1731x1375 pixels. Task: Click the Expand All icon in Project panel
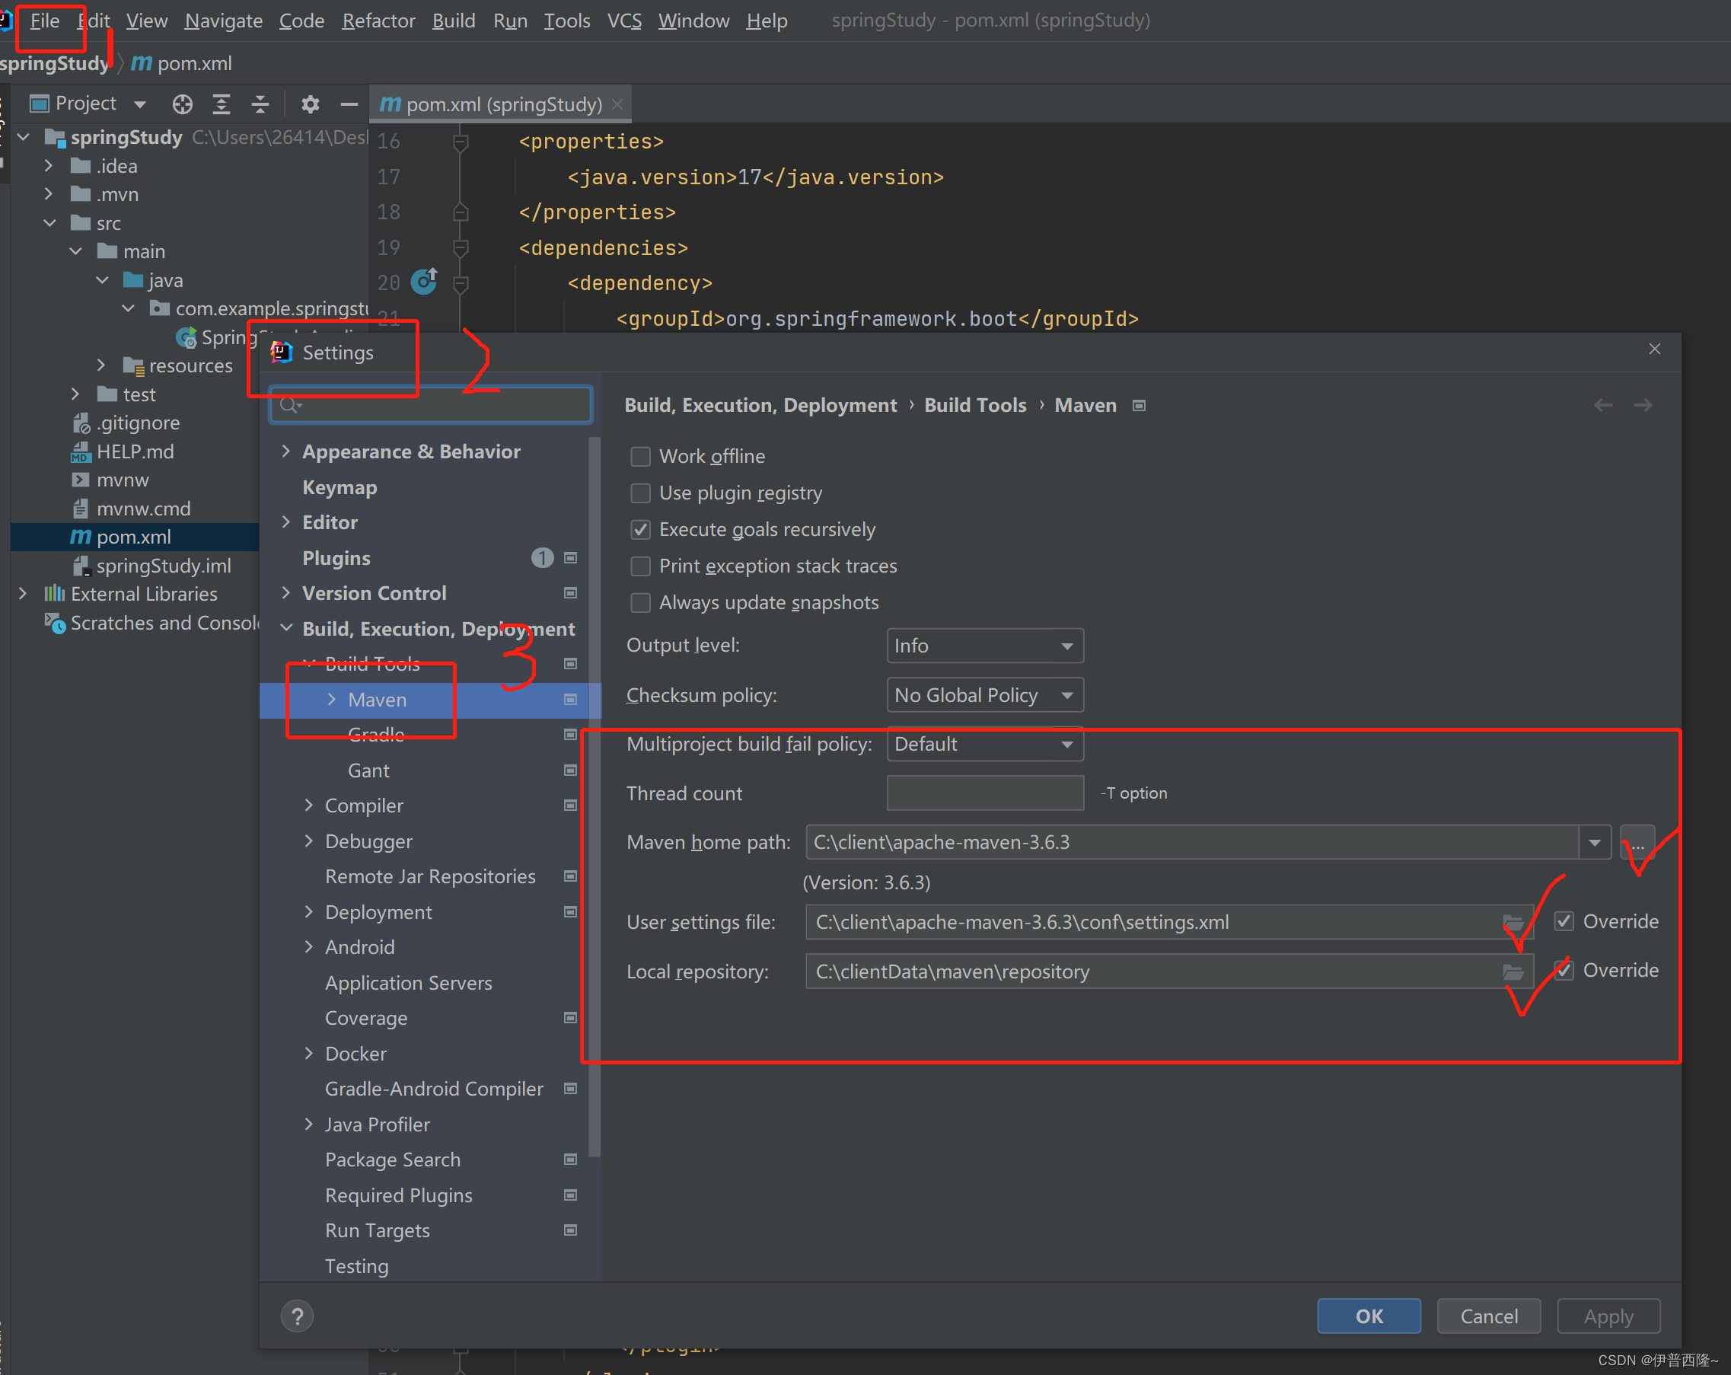[221, 104]
